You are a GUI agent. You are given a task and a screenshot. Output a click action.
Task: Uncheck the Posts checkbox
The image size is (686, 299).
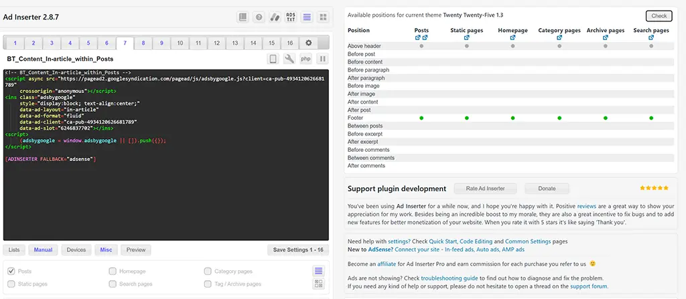pyautogui.click(x=11, y=272)
